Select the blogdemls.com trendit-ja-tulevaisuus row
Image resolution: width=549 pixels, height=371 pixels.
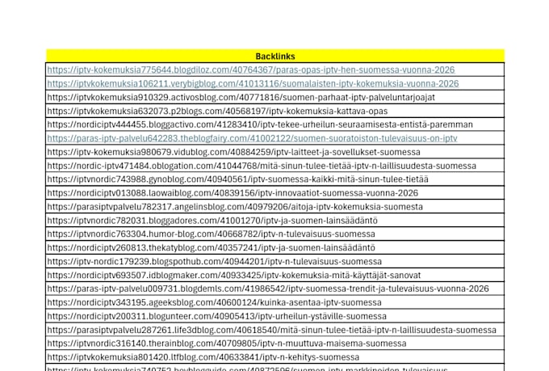274,289
